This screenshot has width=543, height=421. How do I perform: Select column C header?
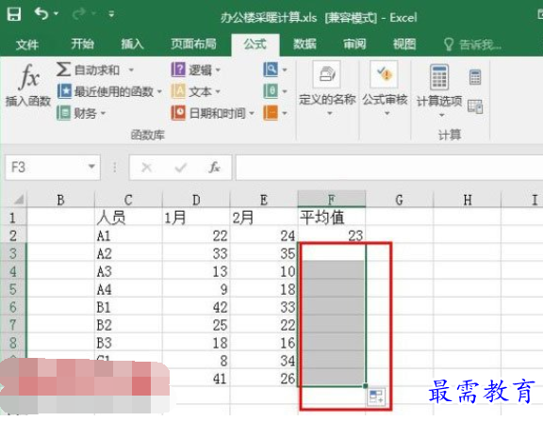pos(128,200)
